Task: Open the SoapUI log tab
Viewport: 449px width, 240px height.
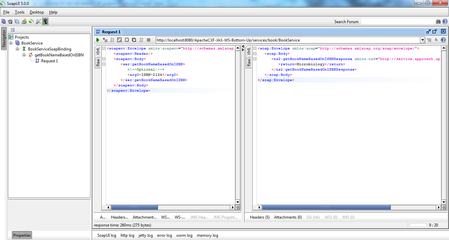Action: click(107, 235)
